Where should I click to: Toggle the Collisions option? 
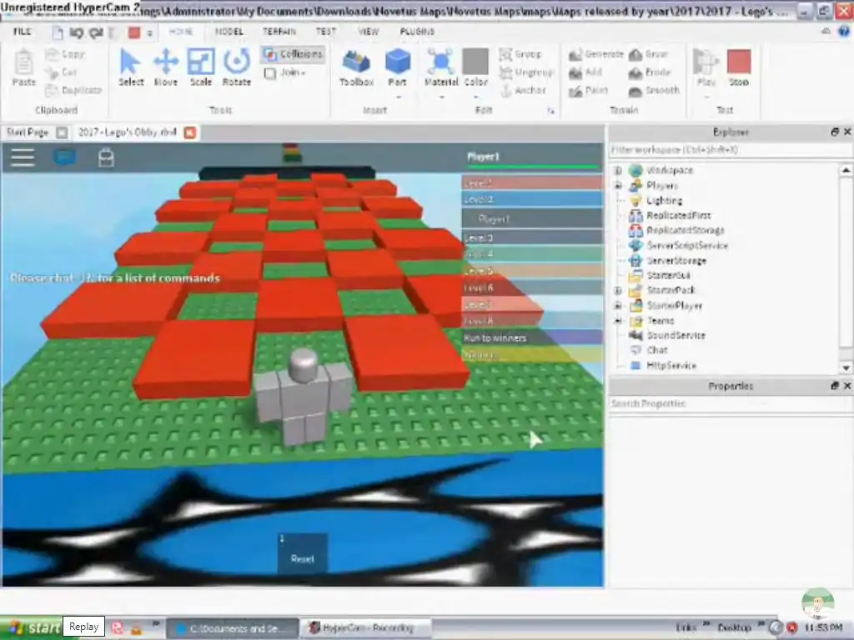pos(293,54)
